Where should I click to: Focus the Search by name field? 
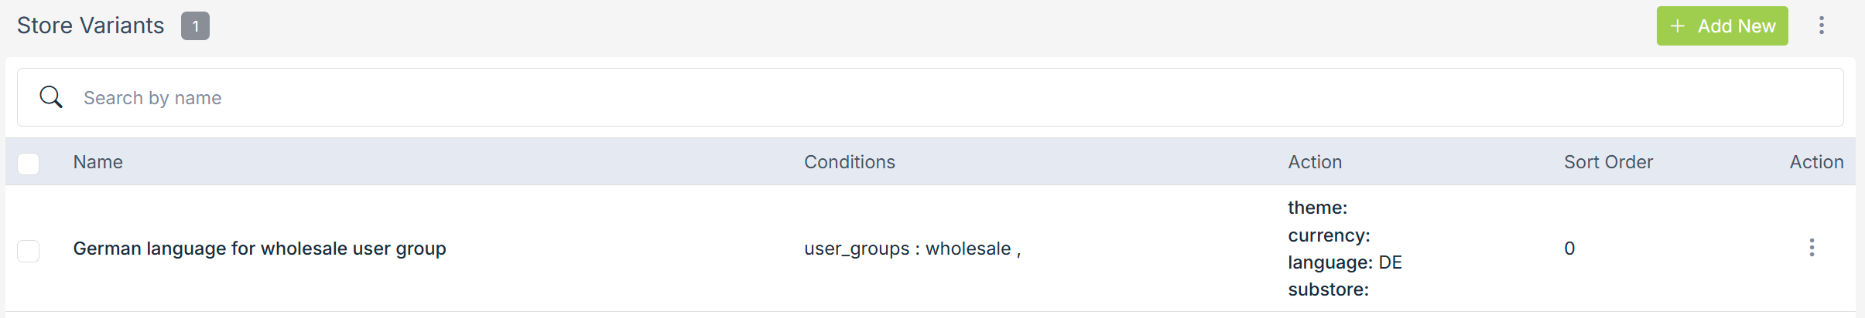pos(929,98)
